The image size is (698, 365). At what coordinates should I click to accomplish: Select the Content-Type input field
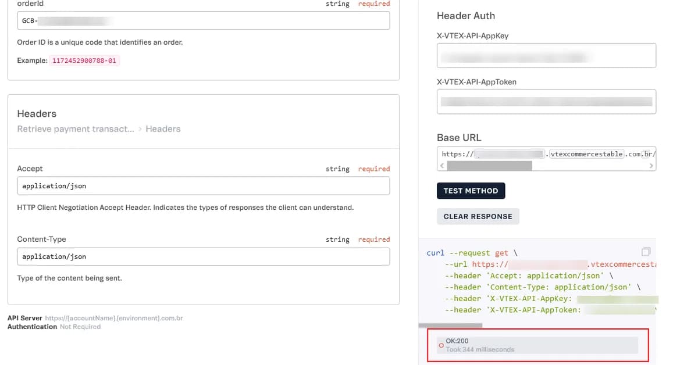pyautogui.click(x=203, y=256)
